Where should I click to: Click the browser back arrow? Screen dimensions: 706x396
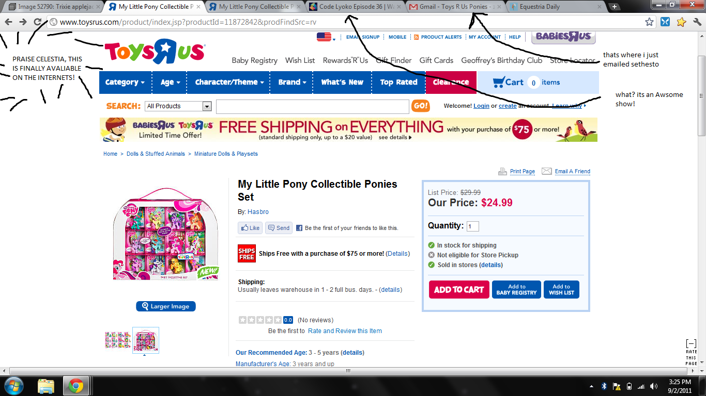[8, 22]
